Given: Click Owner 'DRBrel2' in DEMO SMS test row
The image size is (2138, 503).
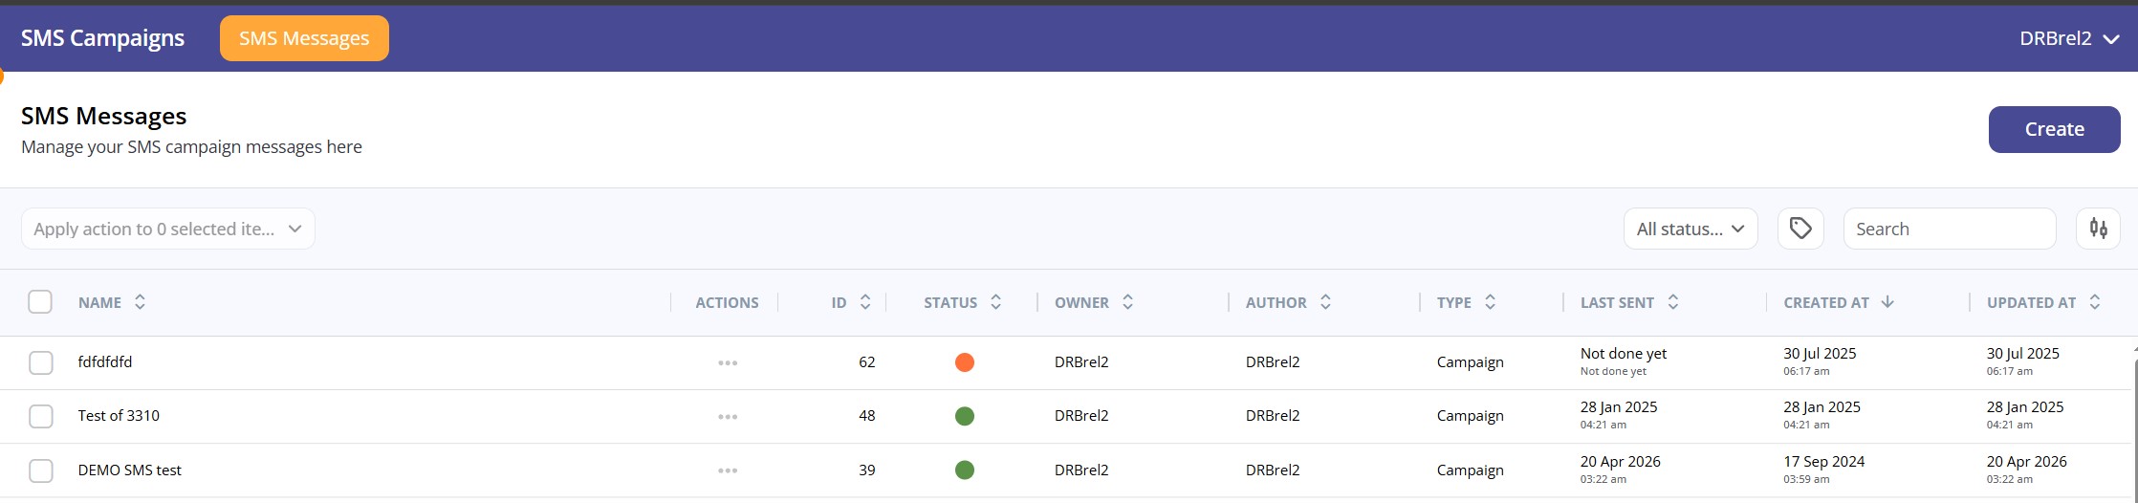Looking at the screenshot, I should pos(1081,470).
